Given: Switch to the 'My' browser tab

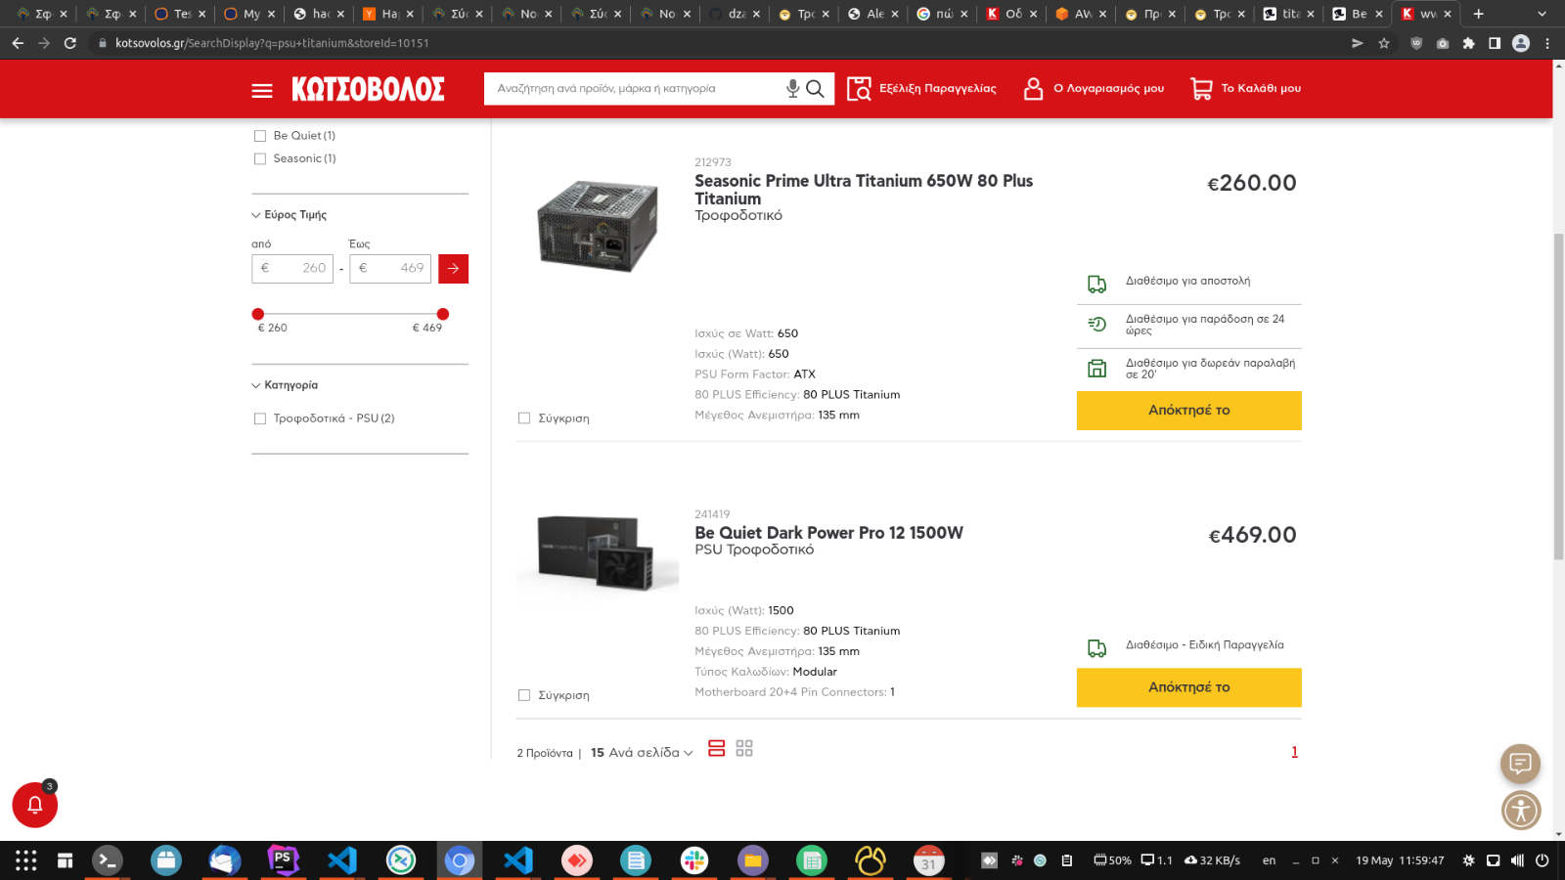Looking at the screenshot, I should [250, 14].
